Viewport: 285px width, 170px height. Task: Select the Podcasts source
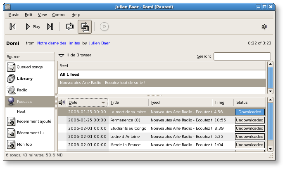pyautogui.click(x=24, y=101)
